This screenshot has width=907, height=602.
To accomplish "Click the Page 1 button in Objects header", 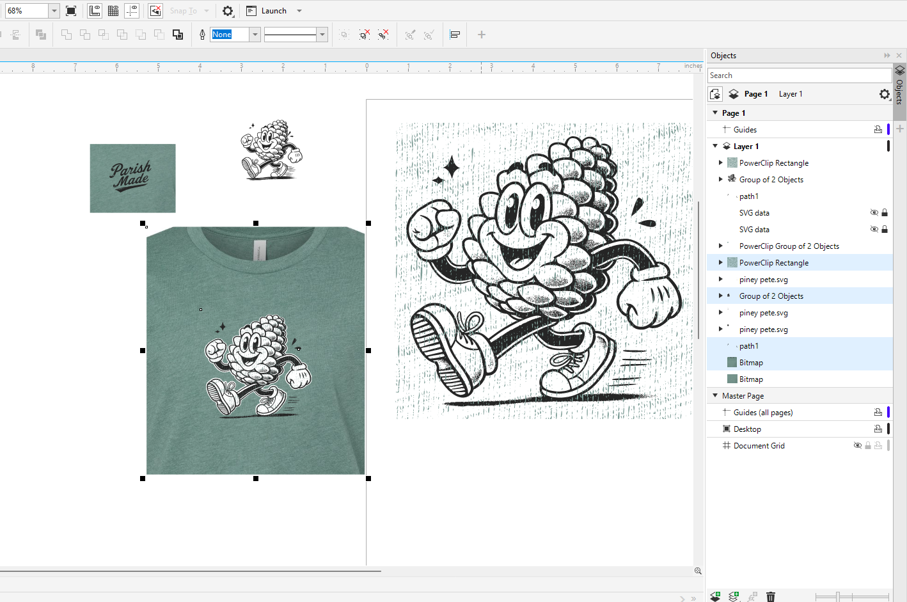I will [x=755, y=94].
